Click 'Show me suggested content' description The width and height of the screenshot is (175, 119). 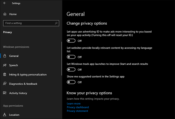(x=95, y=77)
